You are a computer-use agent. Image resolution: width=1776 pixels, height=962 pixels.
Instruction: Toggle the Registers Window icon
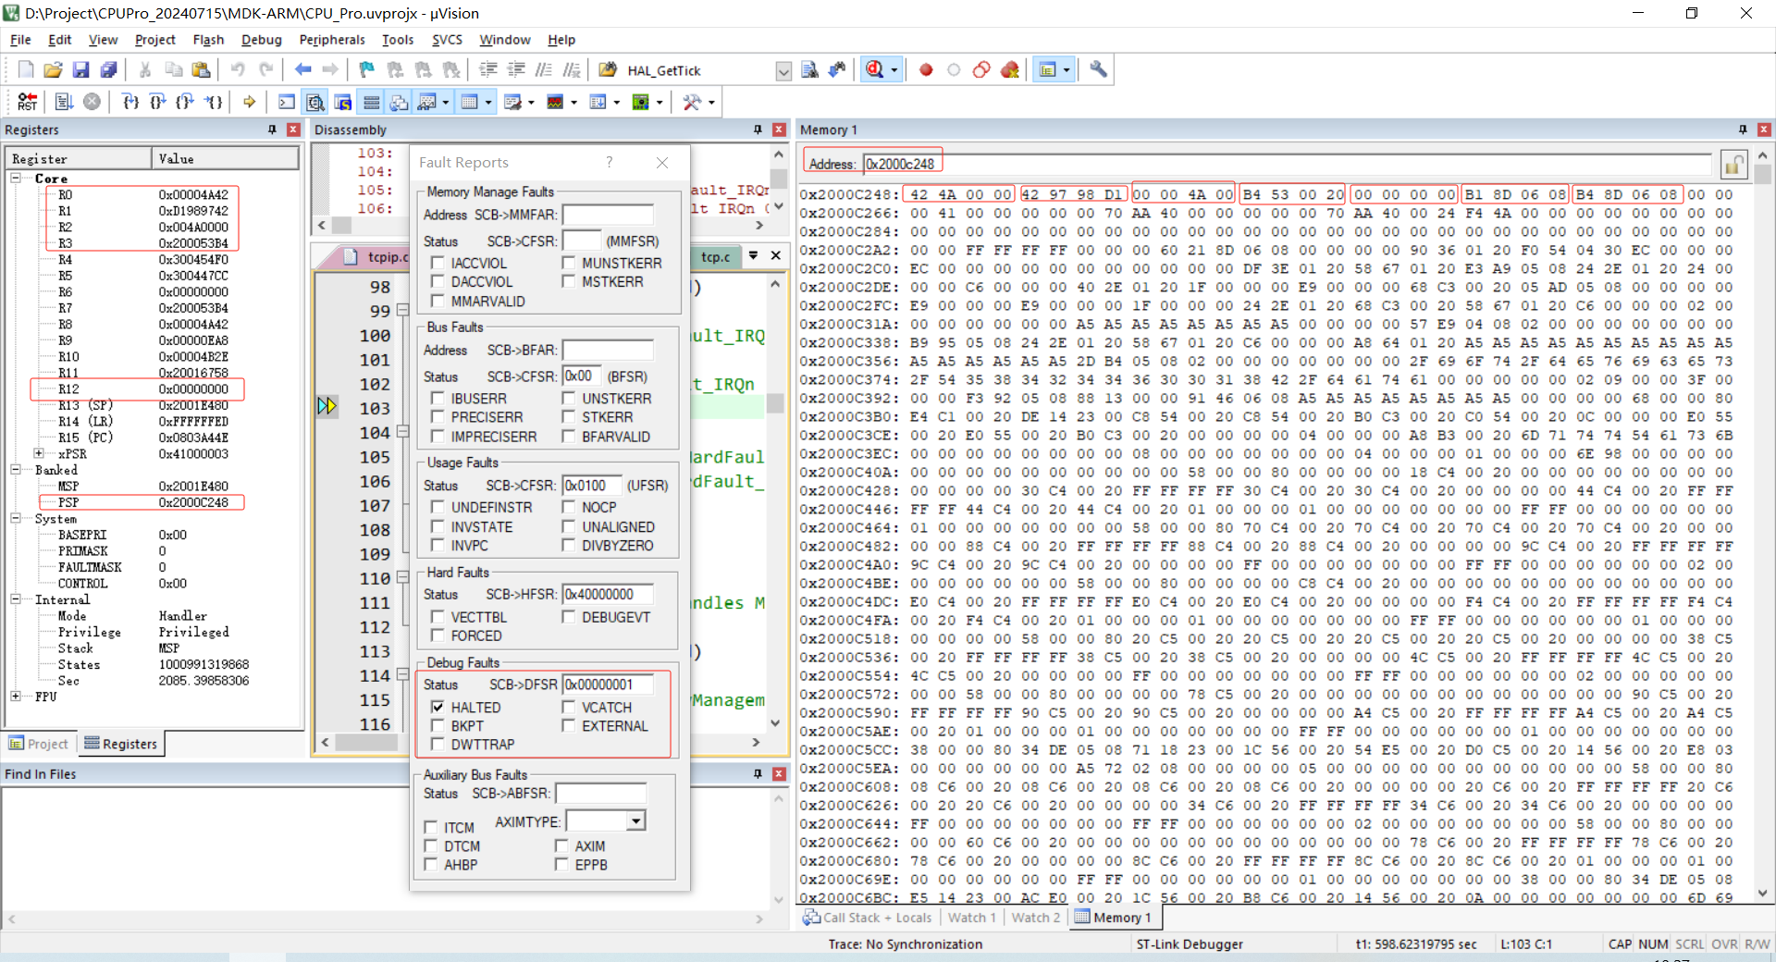coord(371,102)
